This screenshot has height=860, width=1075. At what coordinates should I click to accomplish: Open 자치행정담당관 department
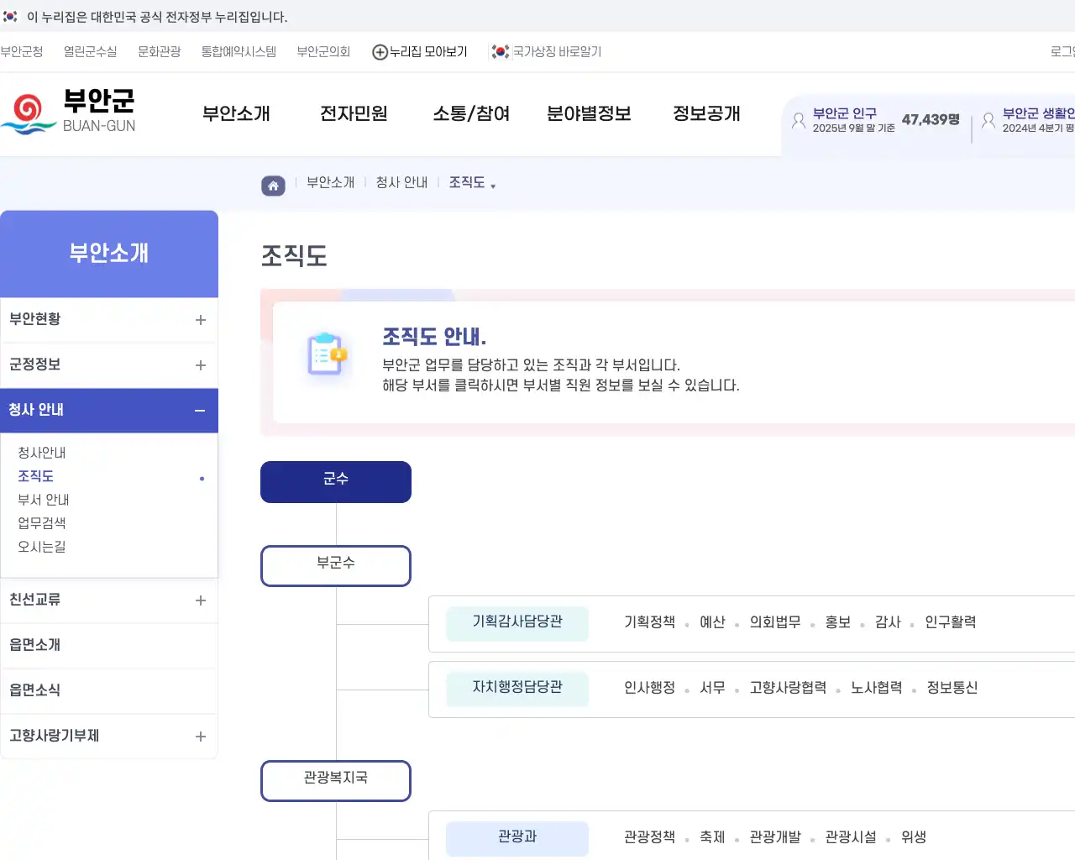pos(517,689)
